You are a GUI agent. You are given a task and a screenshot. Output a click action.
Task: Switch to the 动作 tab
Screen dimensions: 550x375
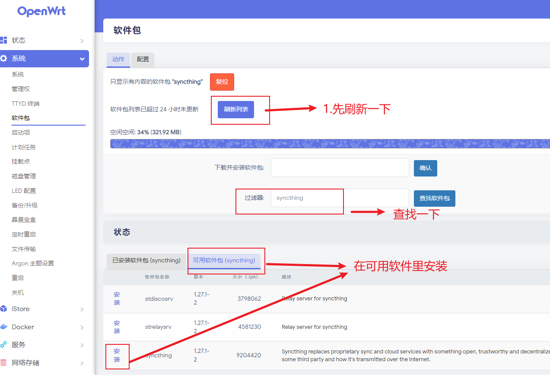coord(118,60)
